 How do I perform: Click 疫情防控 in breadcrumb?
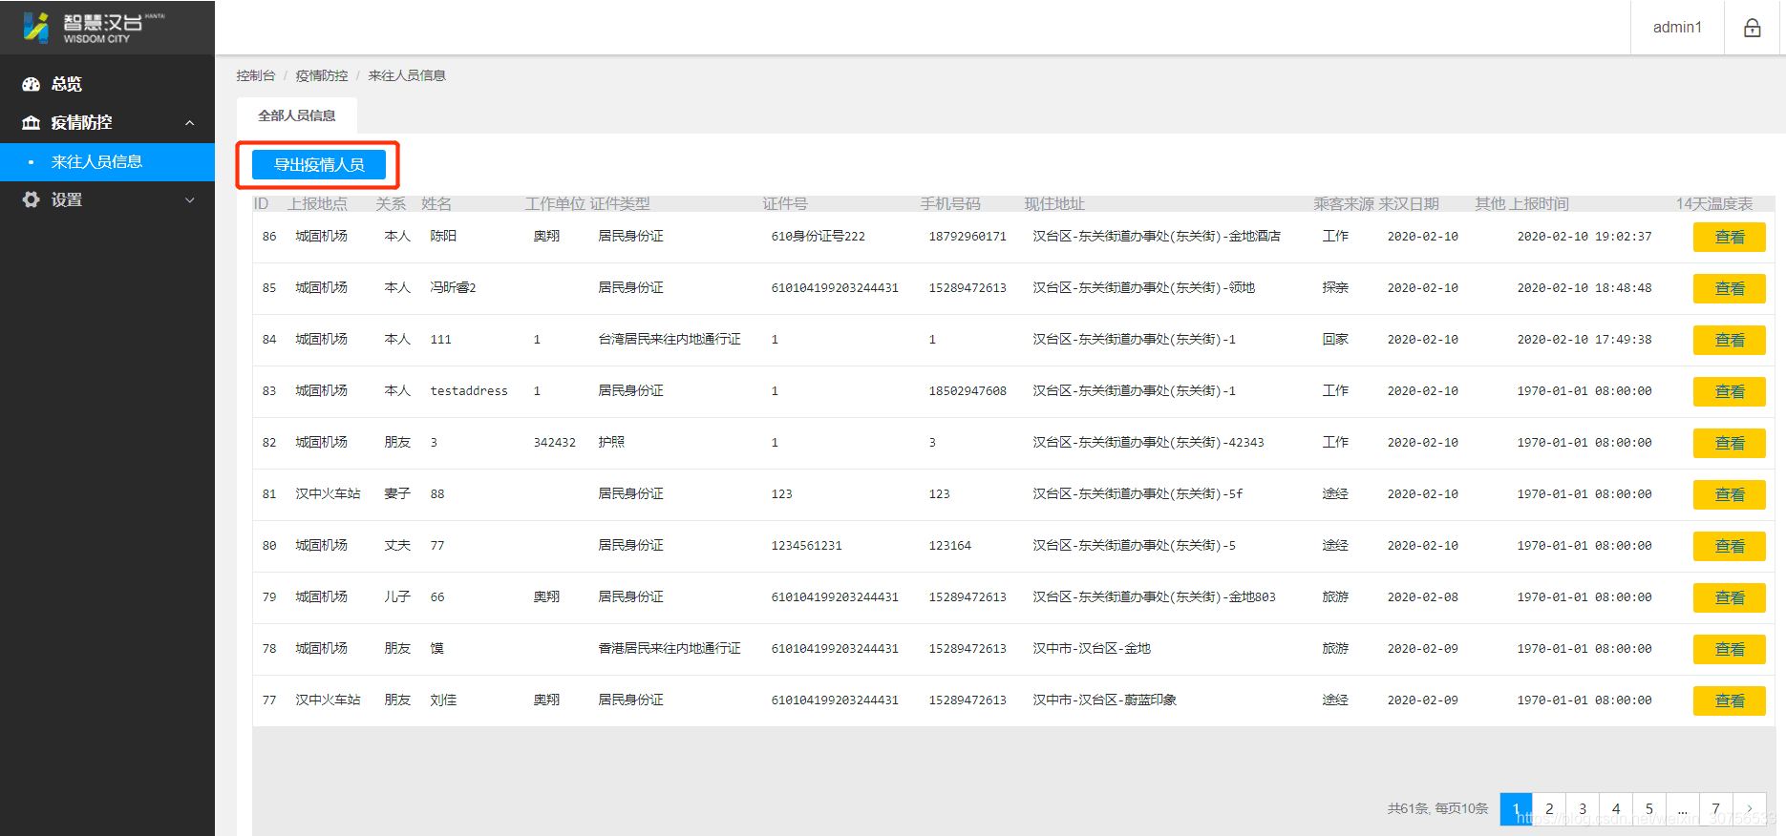[x=322, y=75]
